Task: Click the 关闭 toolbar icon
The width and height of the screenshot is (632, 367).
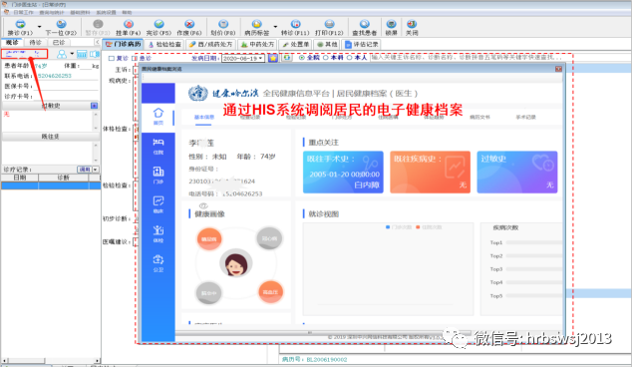Action: click(412, 24)
